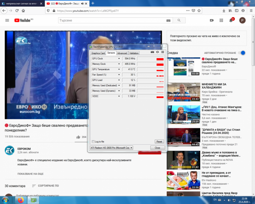Viewport: 255px width, 204px height.
Task: Mute the YouTube tab's audio icon
Action: click(x=82, y=4)
